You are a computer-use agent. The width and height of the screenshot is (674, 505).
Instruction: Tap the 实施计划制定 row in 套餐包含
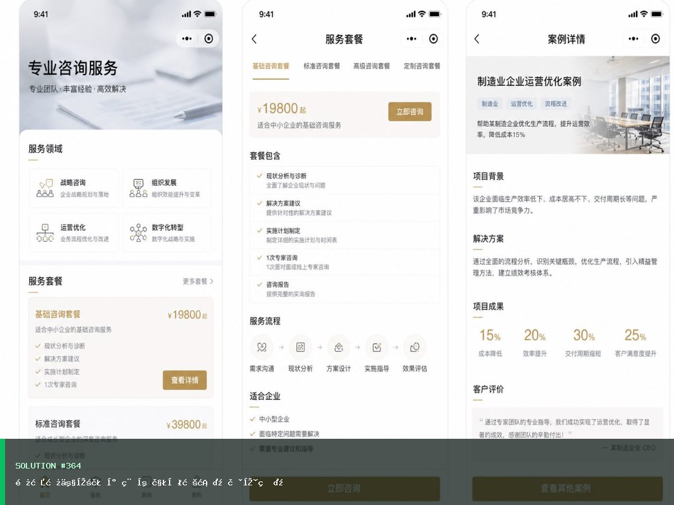344,235
